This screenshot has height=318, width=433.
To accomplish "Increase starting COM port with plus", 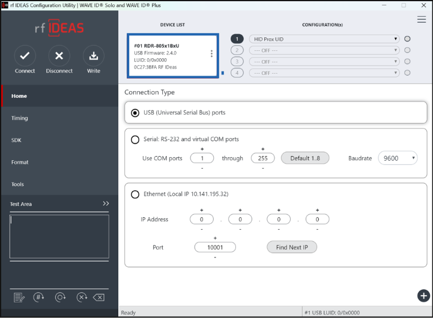I will pos(202,149).
